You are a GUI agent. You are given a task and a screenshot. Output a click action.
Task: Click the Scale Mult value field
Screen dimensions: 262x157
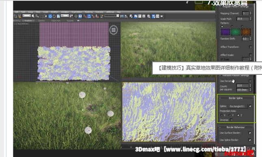pyautogui.click(x=243, y=19)
